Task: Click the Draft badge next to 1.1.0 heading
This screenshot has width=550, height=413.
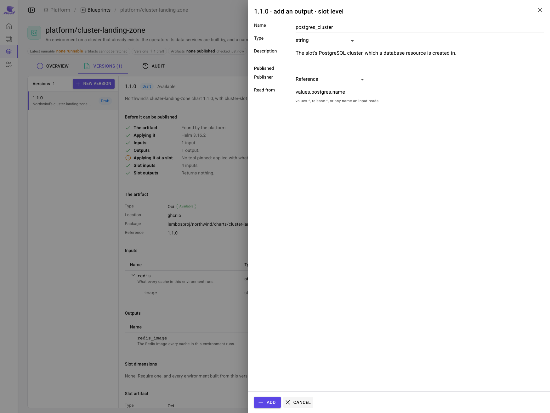Action: (x=147, y=86)
